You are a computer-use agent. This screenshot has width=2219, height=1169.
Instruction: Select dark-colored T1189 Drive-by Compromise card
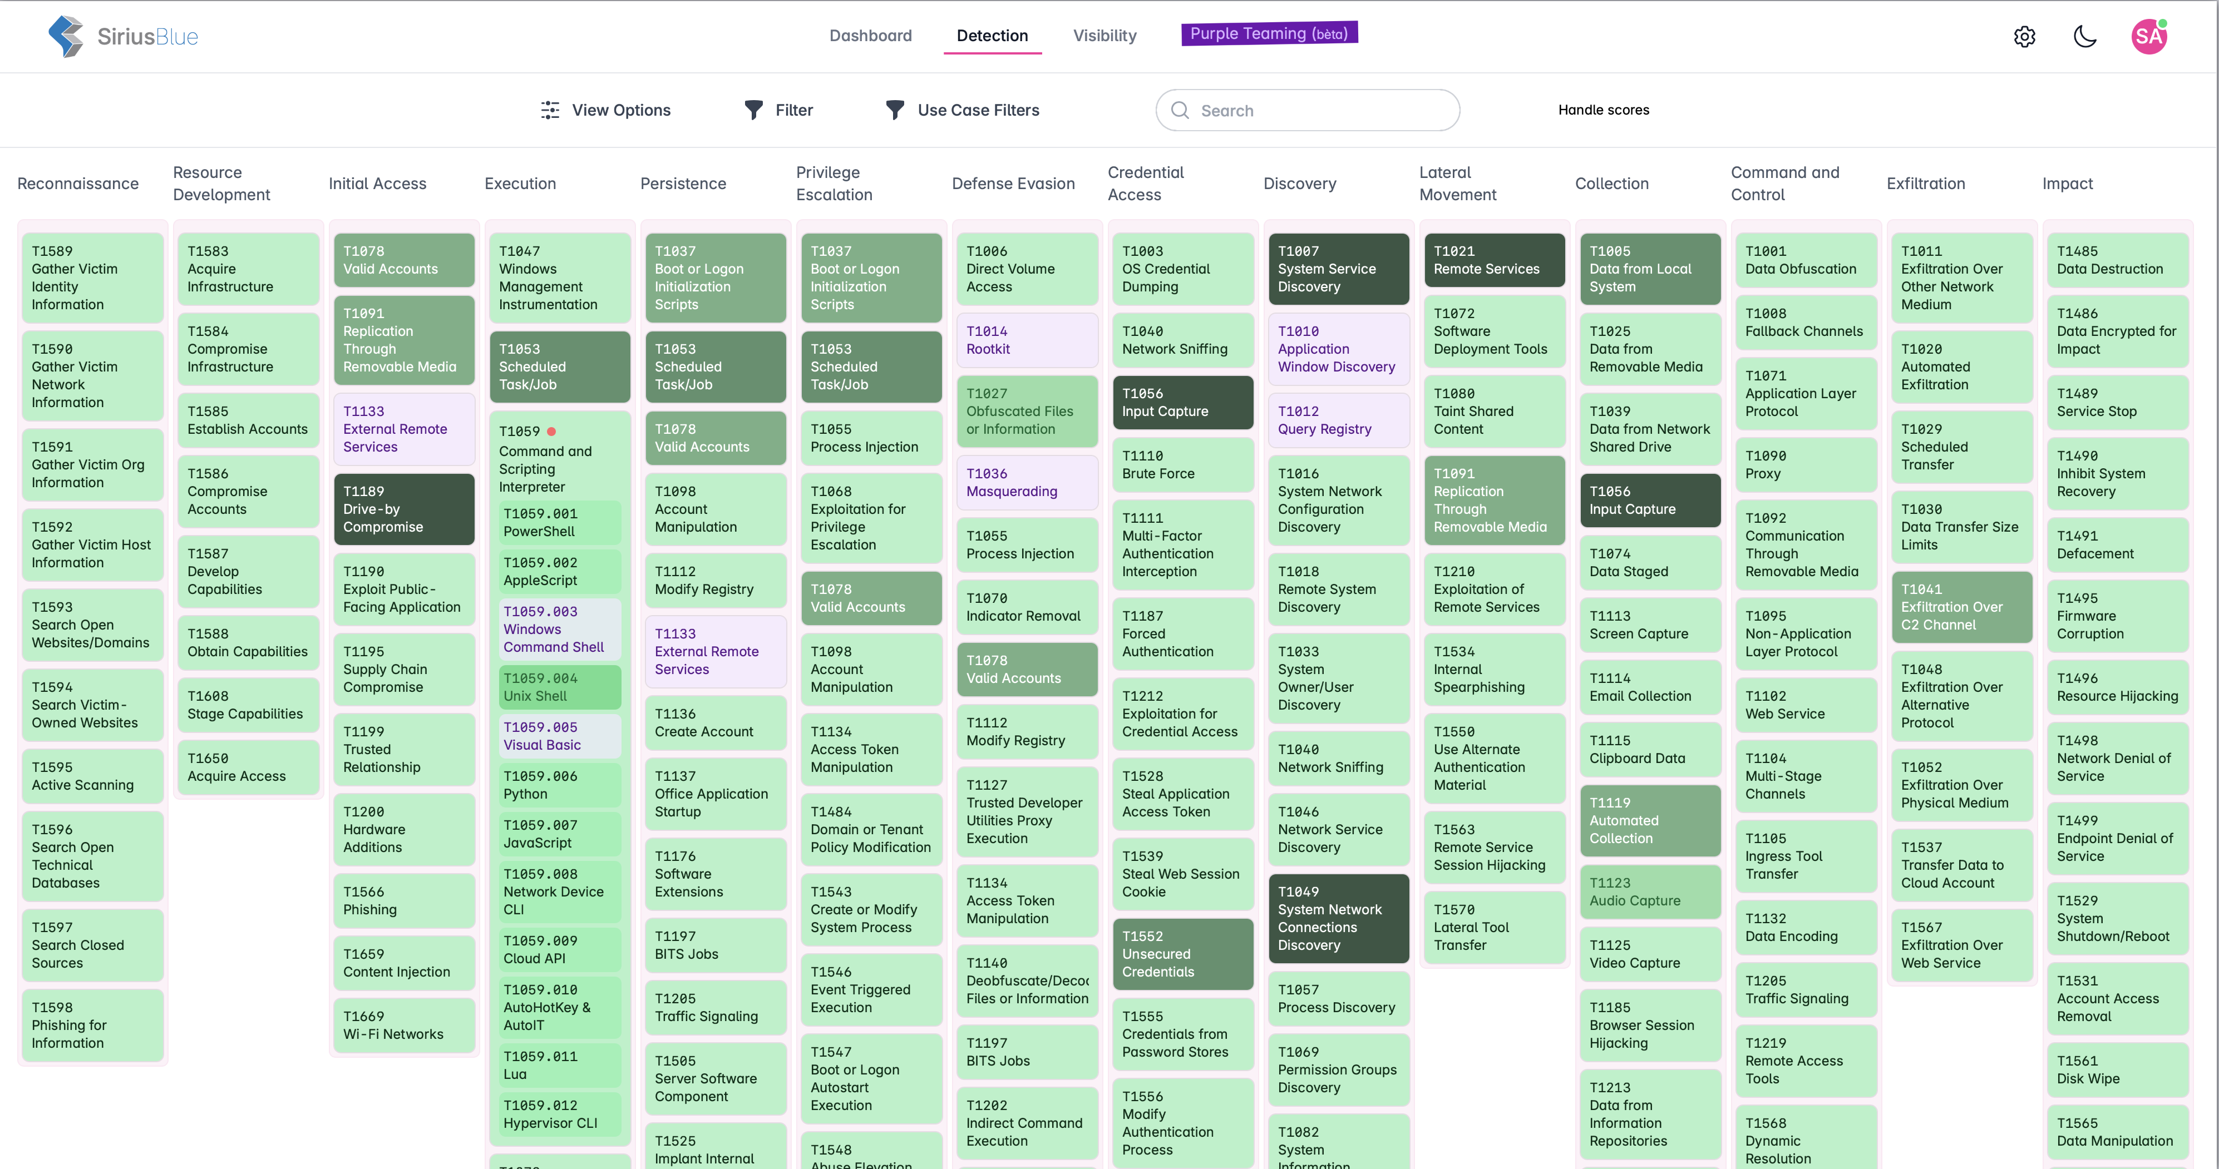[404, 509]
